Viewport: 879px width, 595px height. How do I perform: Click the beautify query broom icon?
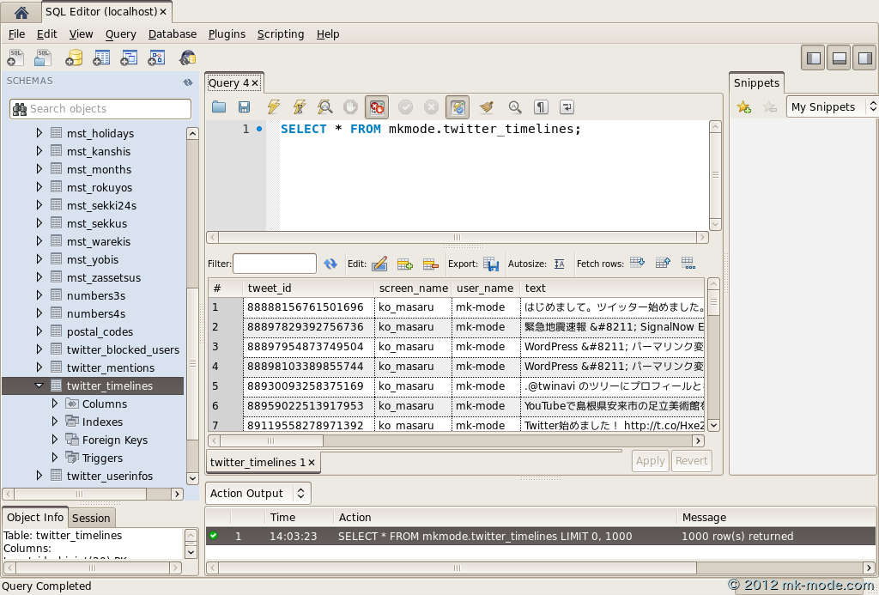(487, 107)
